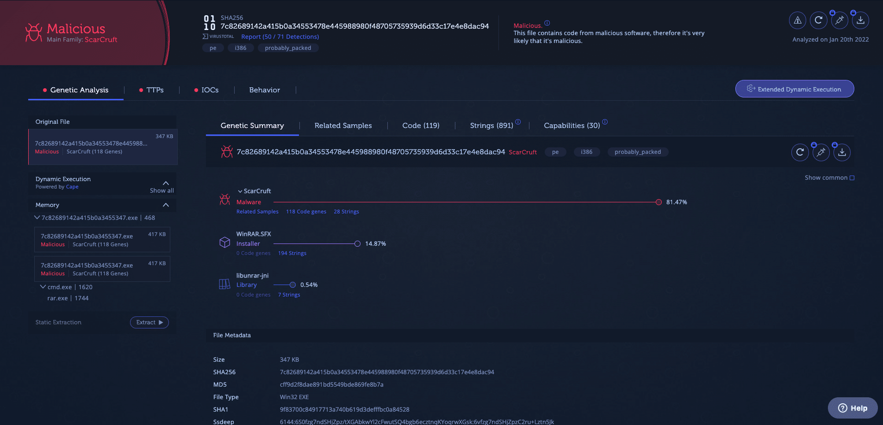Select the vaccine syringe icon in header

point(839,20)
